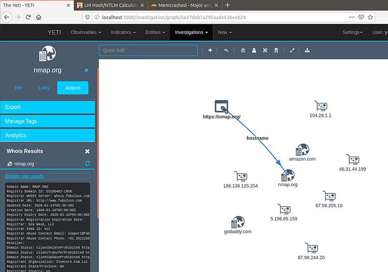Open the Investigations dropdown menu
The width and height of the screenshot is (388, 272).
pos(191,33)
